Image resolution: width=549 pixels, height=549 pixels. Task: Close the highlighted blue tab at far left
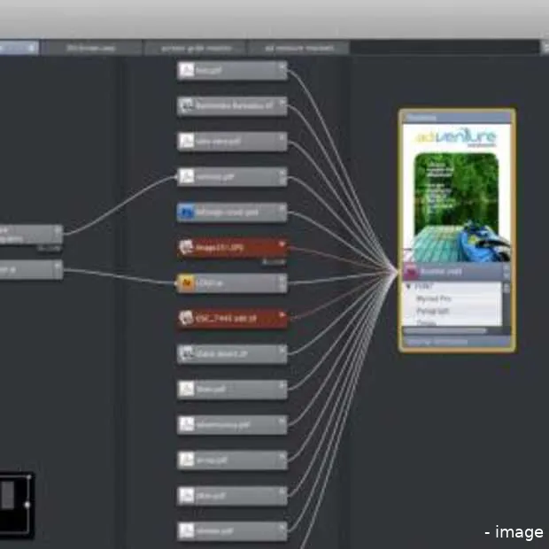tap(32, 48)
